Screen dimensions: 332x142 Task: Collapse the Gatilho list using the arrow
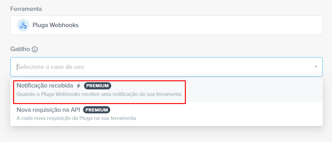coord(316,67)
